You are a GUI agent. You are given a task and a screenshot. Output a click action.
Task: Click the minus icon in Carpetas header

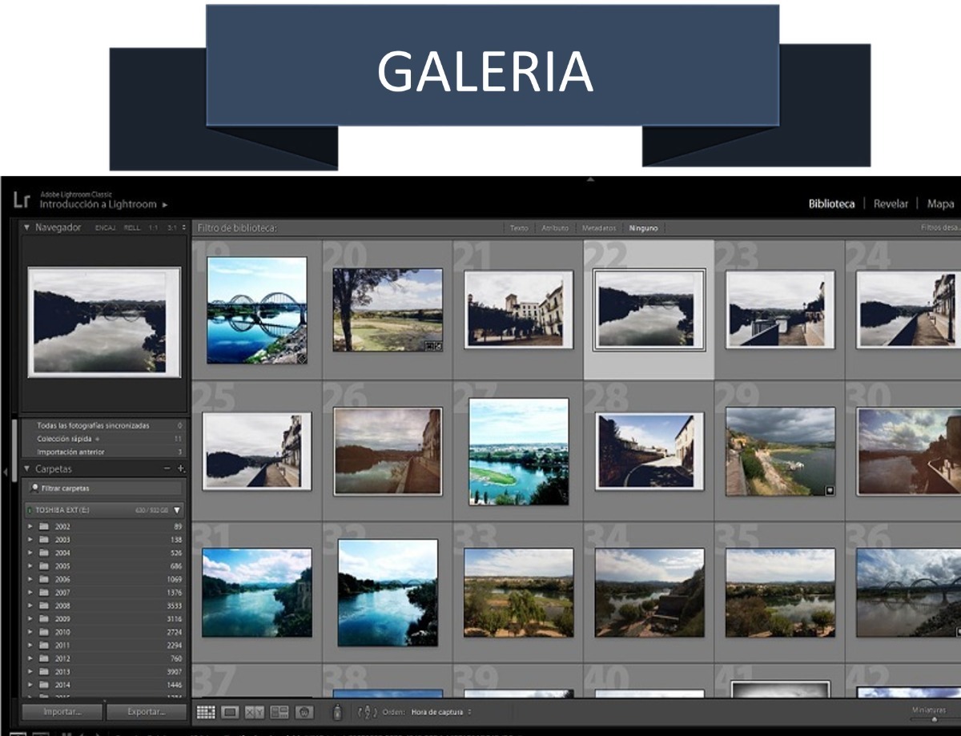[x=167, y=469]
